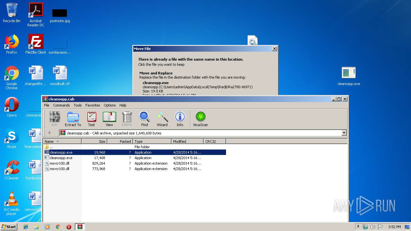Image resolution: width=411 pixels, height=231 pixels.
Task: Open the Start menu
Action: coord(9,227)
